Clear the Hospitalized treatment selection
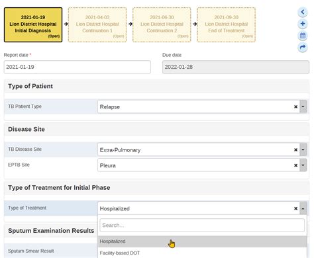This screenshot has width=314, height=258. point(295,208)
